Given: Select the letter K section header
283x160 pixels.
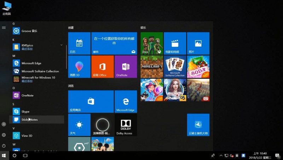Looking at the screenshot, I should 13,40.
